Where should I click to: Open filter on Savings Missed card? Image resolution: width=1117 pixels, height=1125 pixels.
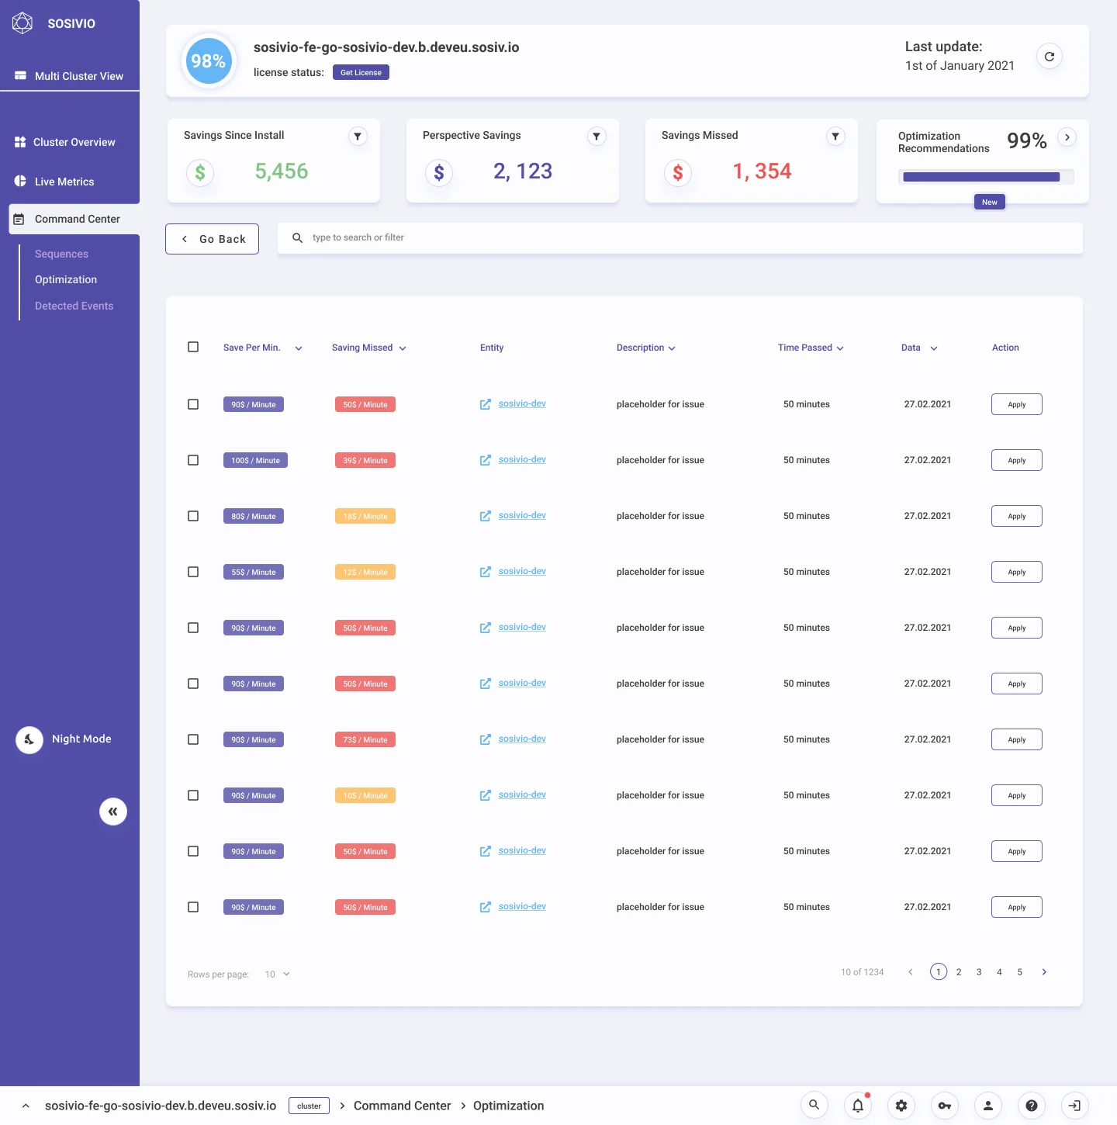[x=835, y=137]
